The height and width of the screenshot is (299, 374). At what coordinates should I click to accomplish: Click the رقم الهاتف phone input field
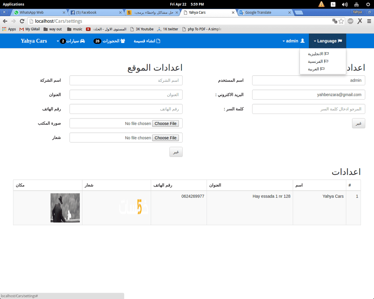click(126, 109)
